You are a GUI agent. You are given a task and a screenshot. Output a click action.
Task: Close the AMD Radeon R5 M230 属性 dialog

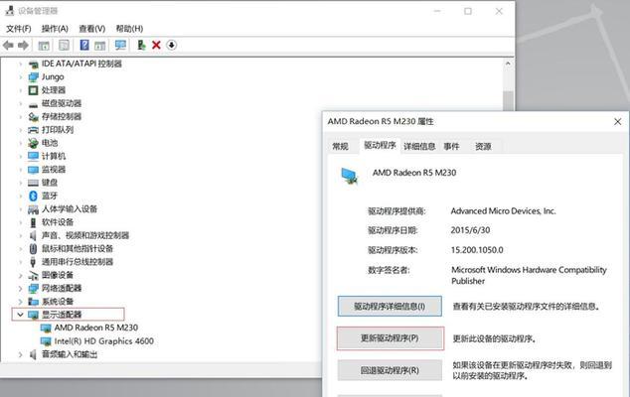(x=617, y=122)
